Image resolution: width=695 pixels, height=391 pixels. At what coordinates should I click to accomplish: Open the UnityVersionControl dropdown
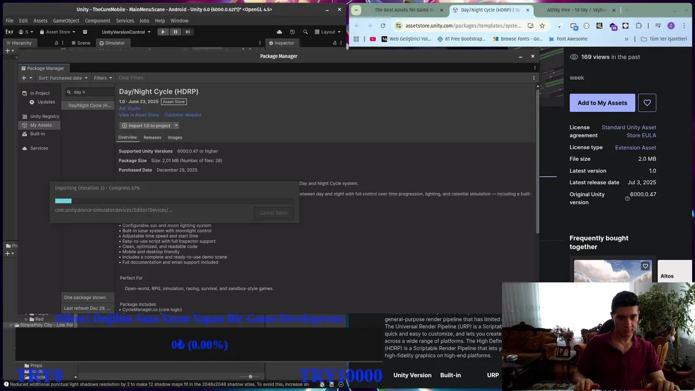(126, 32)
